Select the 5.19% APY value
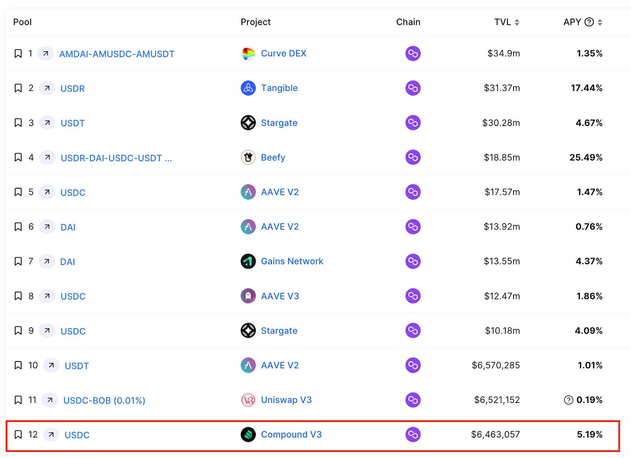 (x=589, y=435)
